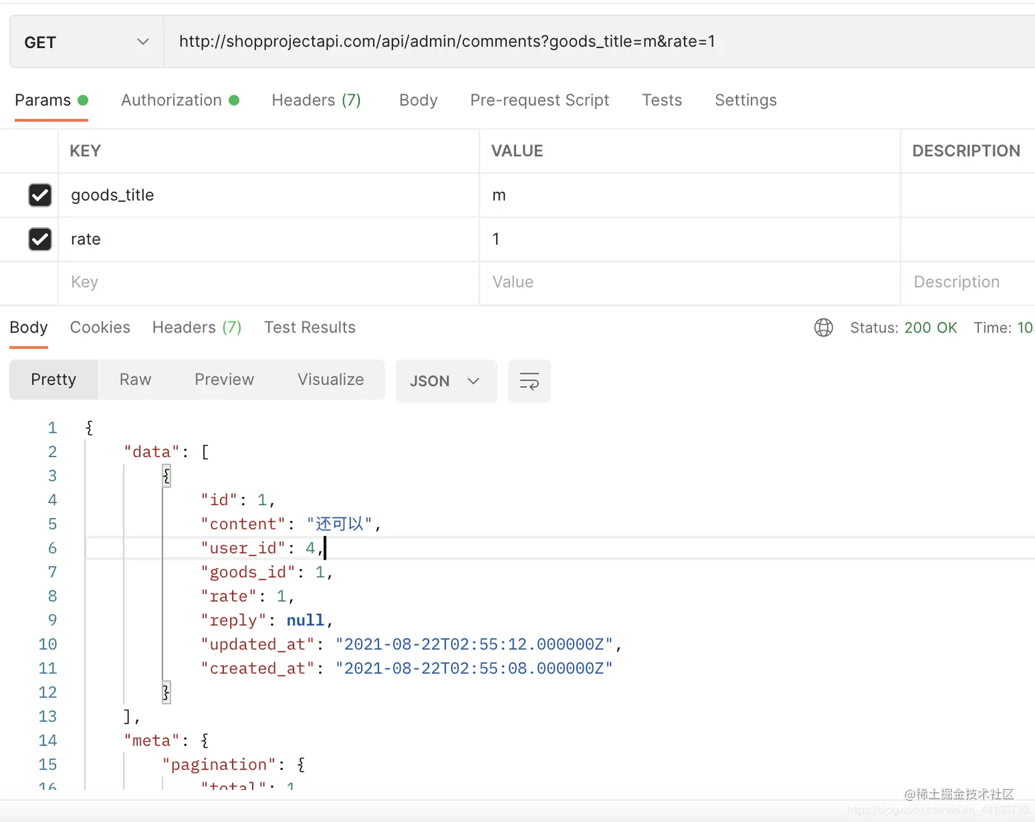The height and width of the screenshot is (822, 1035).
Task: Open the request Body tab
Action: point(418,100)
